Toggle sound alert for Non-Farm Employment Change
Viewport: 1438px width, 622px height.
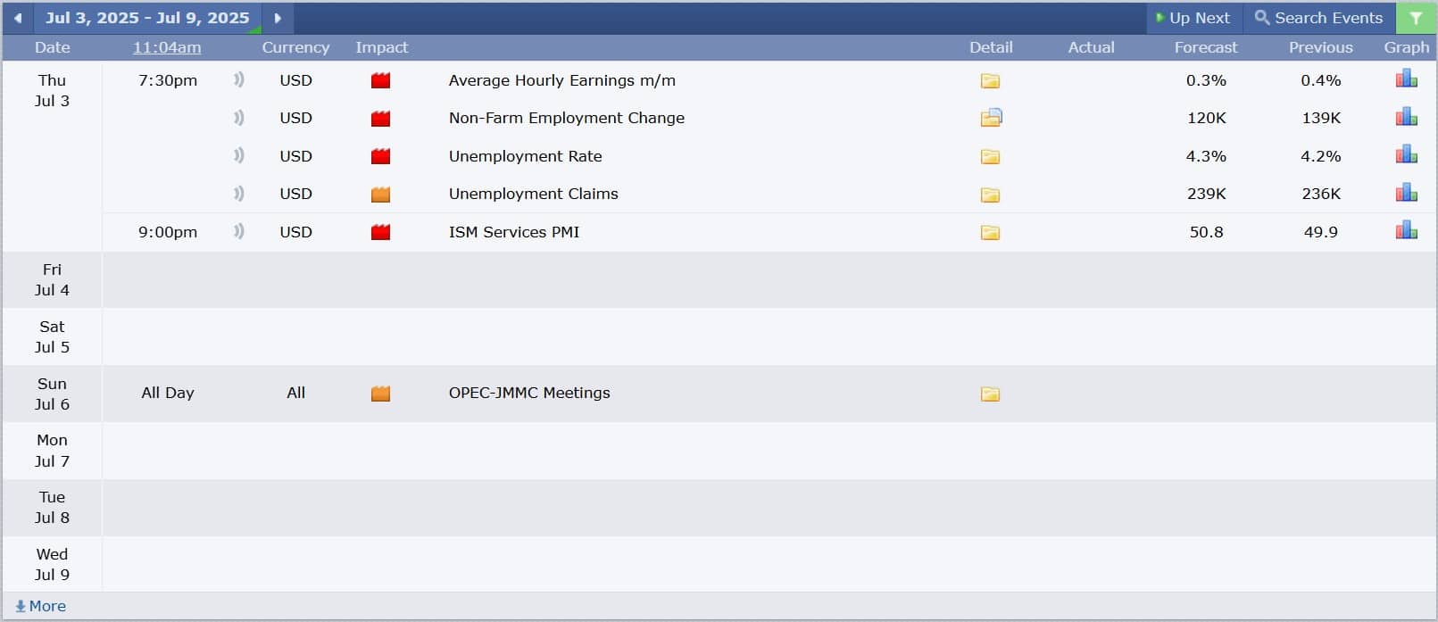(238, 117)
